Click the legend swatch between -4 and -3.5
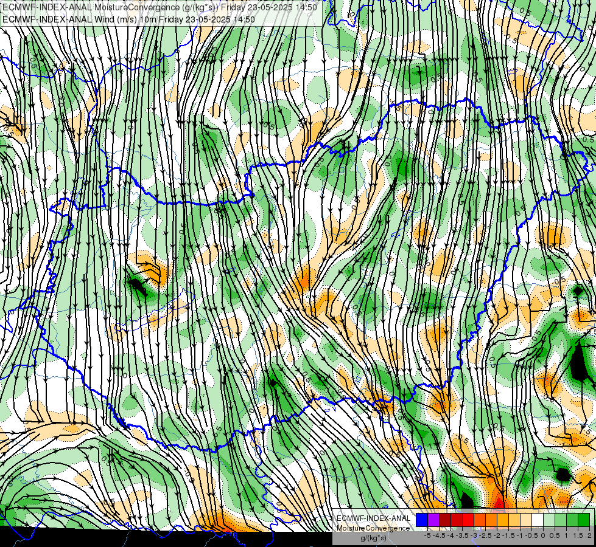Image resolution: width=596 pixels, height=547 pixels. pos(457,520)
